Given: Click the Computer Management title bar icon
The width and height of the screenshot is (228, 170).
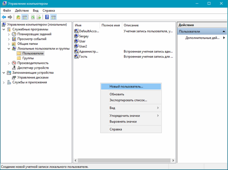Looking at the screenshot, I should (x=4, y=3).
